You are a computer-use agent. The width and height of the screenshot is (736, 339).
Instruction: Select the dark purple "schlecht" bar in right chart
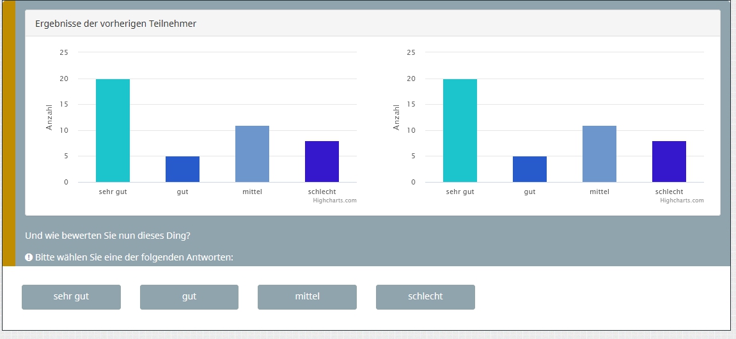point(669,162)
